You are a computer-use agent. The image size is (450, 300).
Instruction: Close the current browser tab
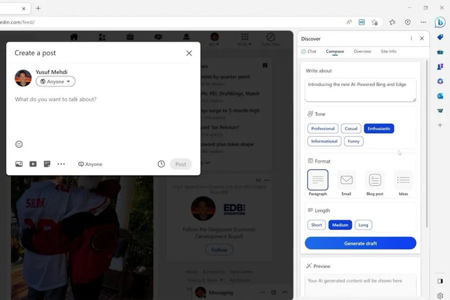pos(24,8)
